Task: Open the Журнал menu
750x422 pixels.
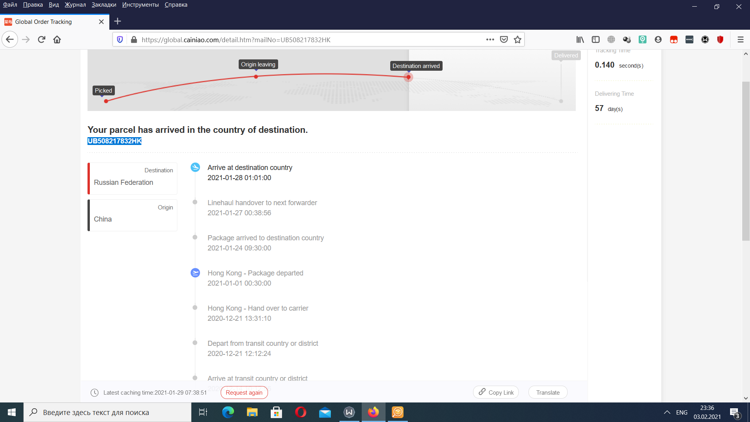Action: 75,5
